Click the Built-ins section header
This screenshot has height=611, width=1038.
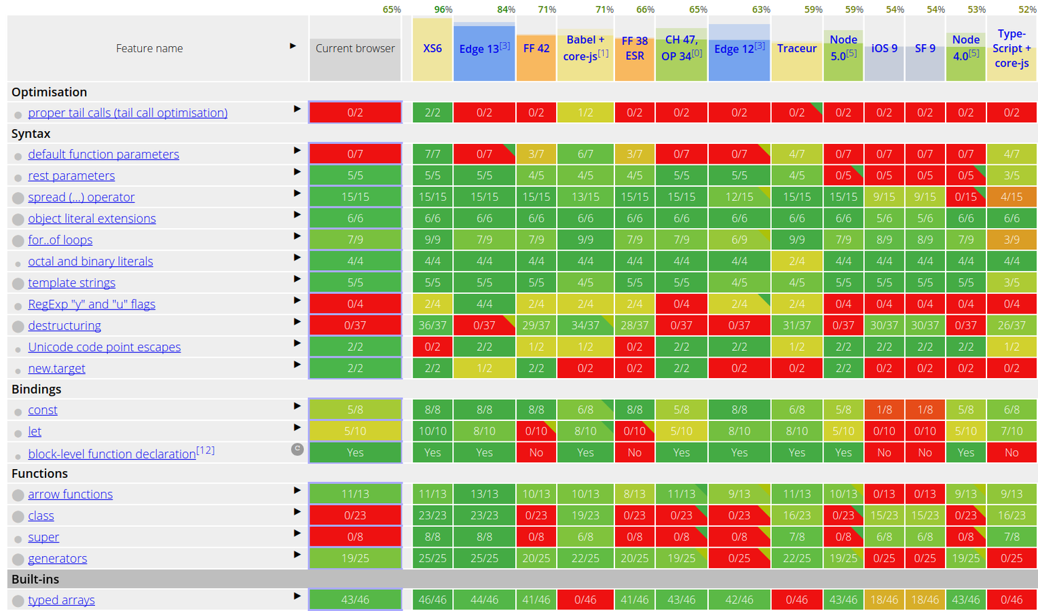point(522,579)
